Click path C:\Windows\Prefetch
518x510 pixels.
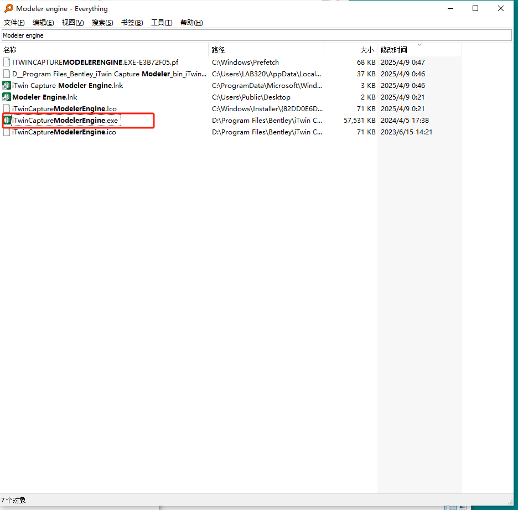click(x=246, y=62)
